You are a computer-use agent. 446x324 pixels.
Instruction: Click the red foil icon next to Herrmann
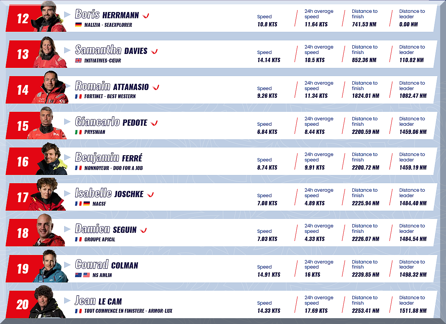click(146, 16)
